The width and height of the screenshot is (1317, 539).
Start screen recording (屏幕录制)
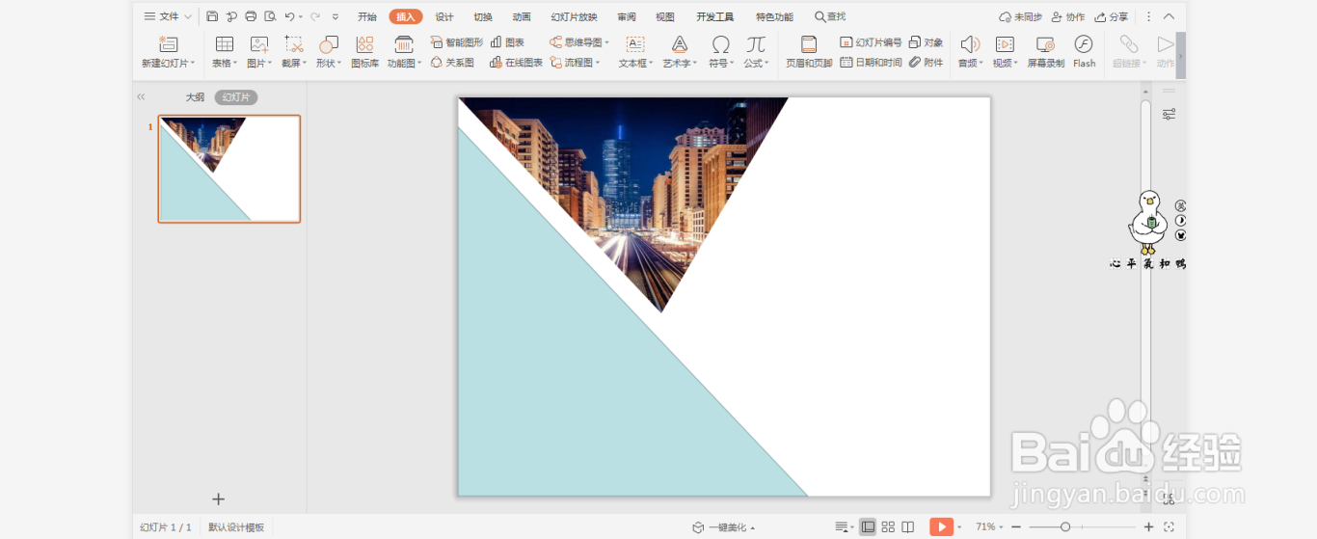click(x=1046, y=52)
